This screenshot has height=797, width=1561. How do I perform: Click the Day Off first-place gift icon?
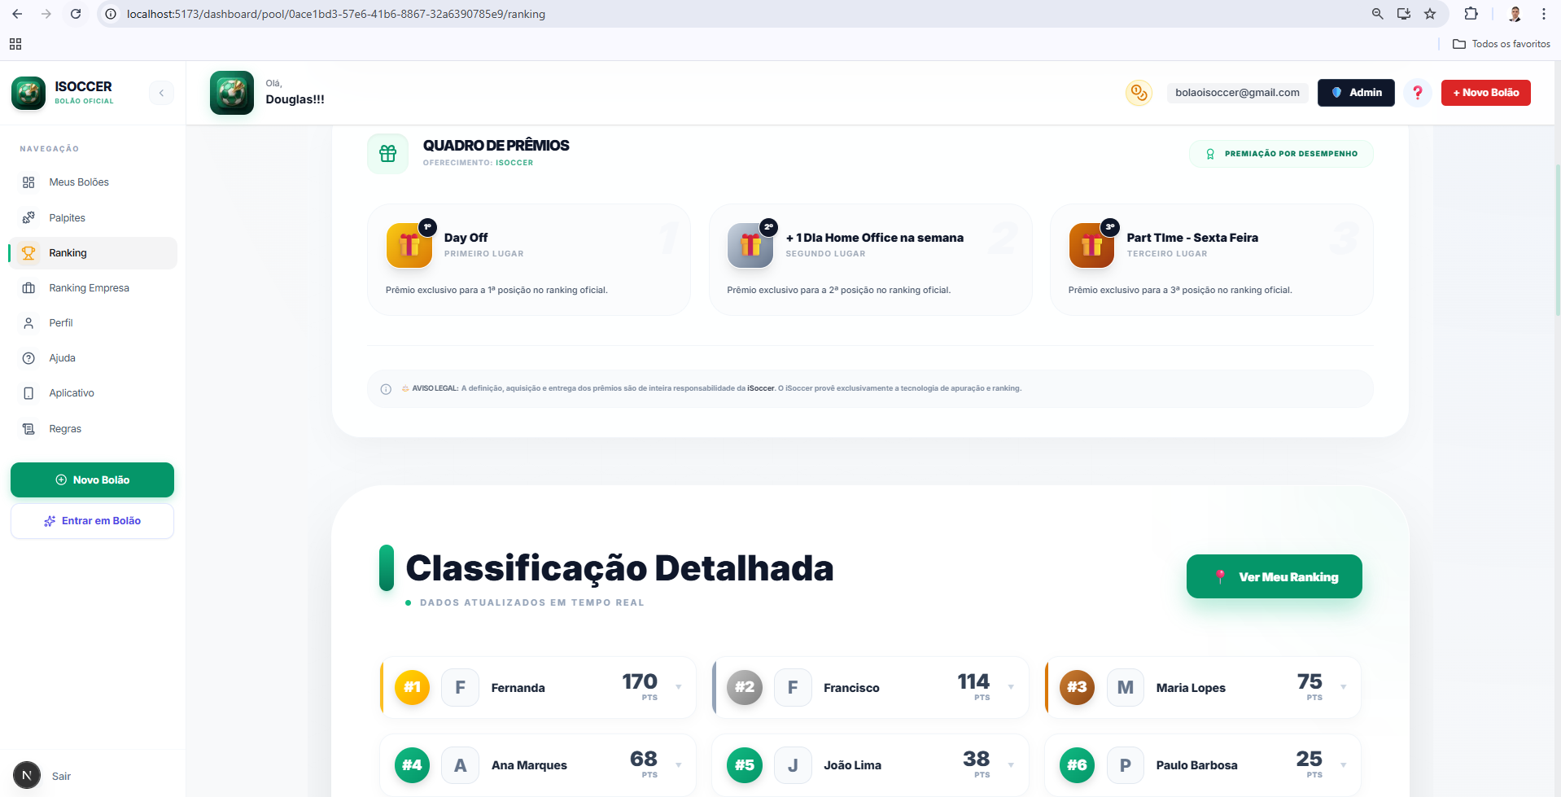(x=409, y=245)
